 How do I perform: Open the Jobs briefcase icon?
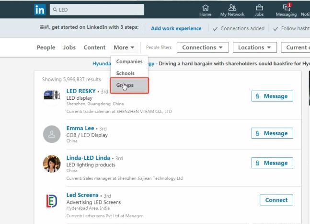[259, 10]
